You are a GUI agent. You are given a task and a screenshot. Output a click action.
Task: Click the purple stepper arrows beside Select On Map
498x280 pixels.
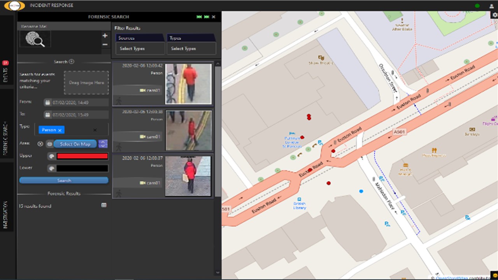click(103, 144)
